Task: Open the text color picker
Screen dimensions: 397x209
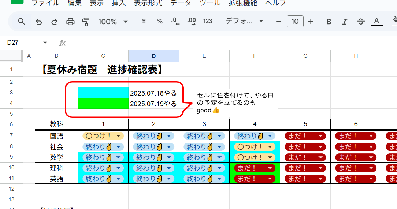Action: pyautogui.click(x=376, y=22)
